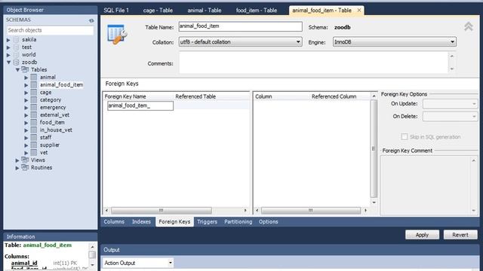Click the staff table icon
This screenshot has height=271, width=483.
click(34, 138)
